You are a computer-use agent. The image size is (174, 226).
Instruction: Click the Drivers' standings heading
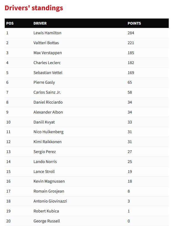point(34,8)
